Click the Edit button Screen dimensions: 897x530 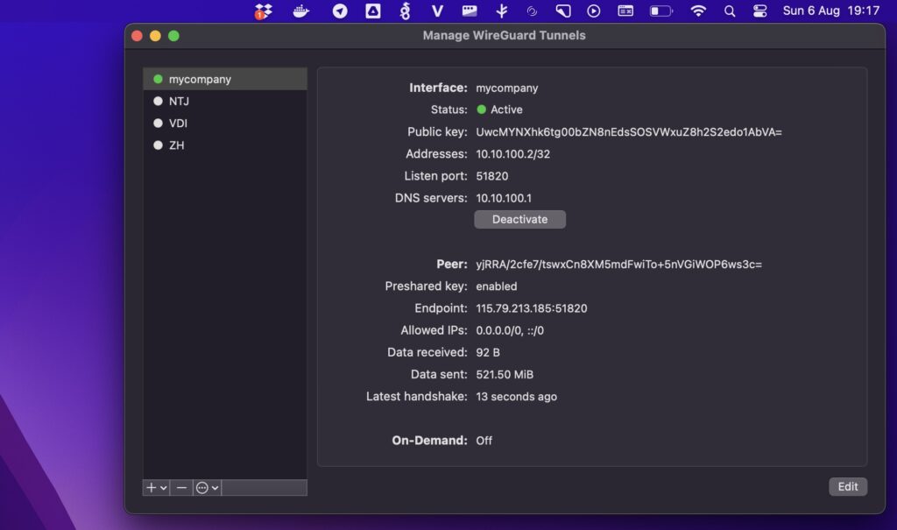[848, 486]
